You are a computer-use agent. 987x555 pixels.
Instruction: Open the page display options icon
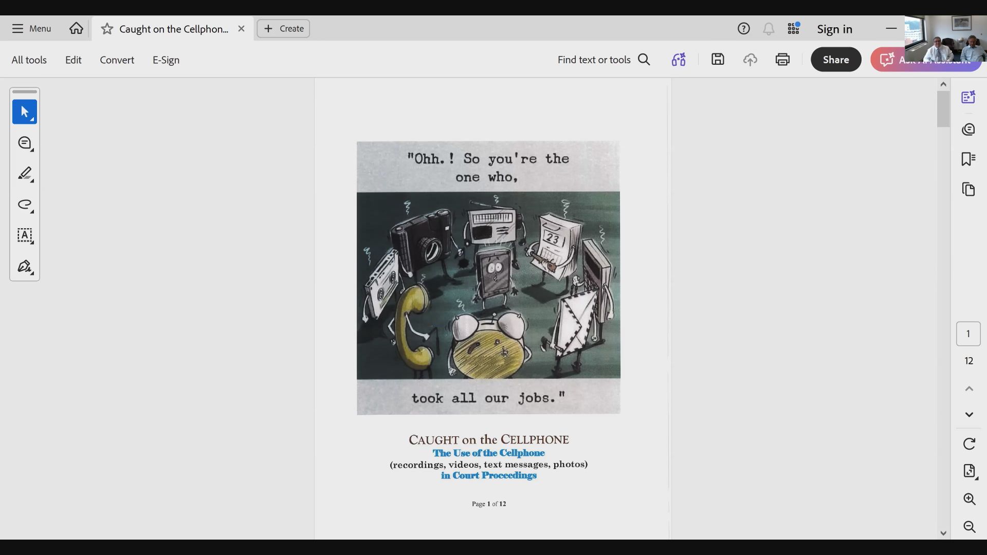(969, 471)
